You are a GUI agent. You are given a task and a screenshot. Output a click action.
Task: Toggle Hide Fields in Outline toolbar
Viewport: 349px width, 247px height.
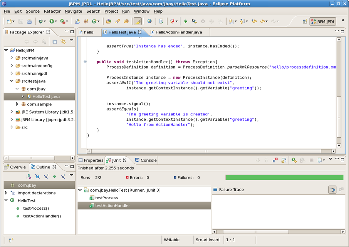pos(37,177)
